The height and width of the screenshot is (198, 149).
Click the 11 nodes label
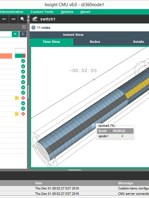click(x=43, y=28)
